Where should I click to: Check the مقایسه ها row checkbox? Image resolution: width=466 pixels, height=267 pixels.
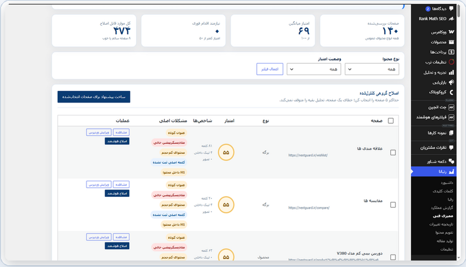click(393, 205)
